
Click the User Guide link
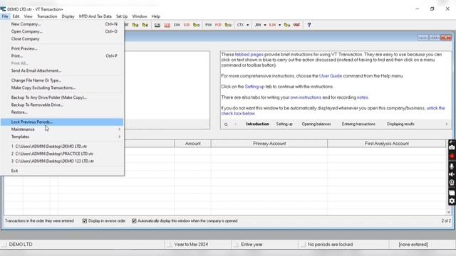point(331,76)
